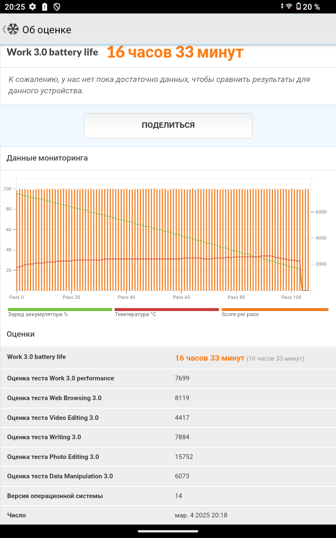Tap the PCMark snowflake app icon
Screen dimensions: 336x538
click(x=13, y=29)
